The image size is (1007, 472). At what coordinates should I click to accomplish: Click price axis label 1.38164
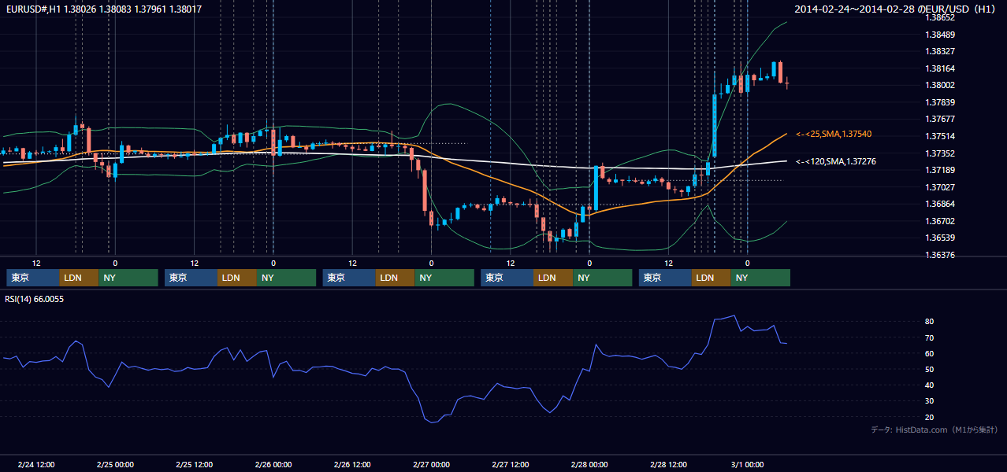pyautogui.click(x=939, y=68)
